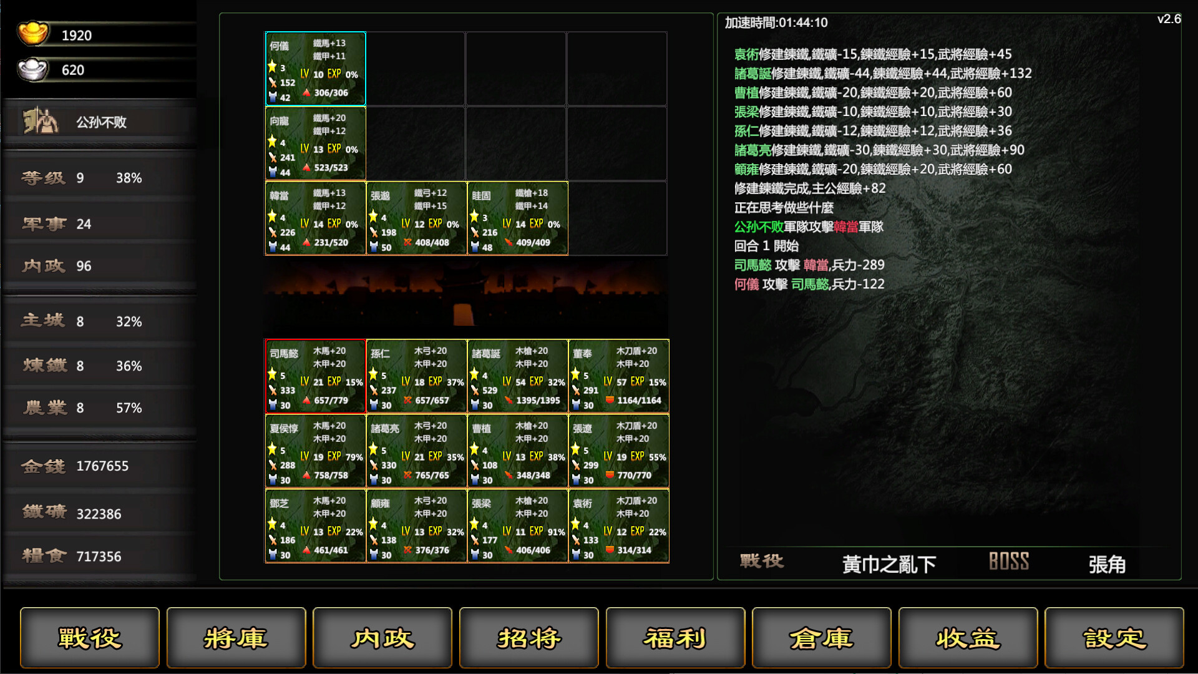The width and height of the screenshot is (1198, 674).
Task: Click the silver ingot currency icon
Action: (32, 69)
